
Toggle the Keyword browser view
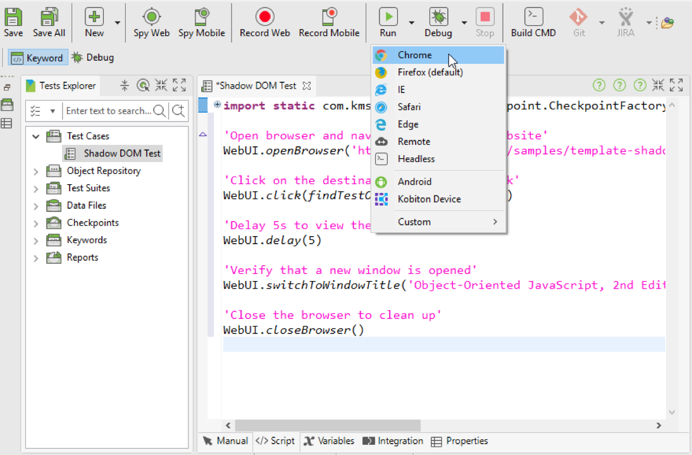tap(37, 57)
